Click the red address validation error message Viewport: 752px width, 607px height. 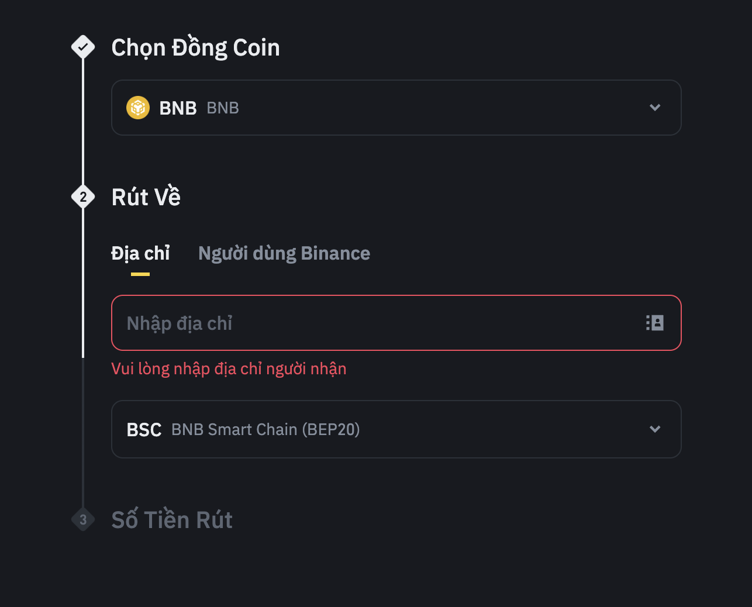coord(229,368)
